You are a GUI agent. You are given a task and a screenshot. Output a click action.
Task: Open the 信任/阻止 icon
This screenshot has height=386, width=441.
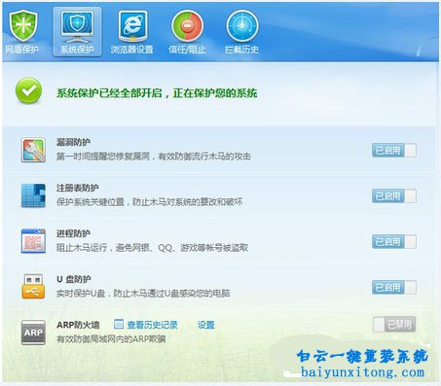(187, 26)
